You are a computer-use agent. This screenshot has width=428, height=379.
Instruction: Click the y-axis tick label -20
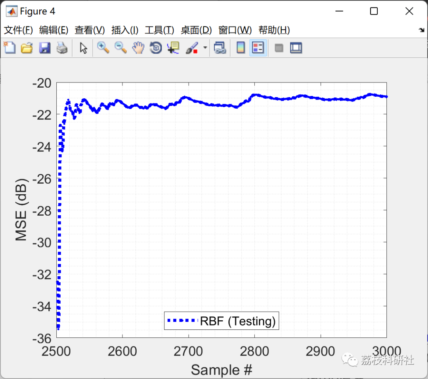42,83
